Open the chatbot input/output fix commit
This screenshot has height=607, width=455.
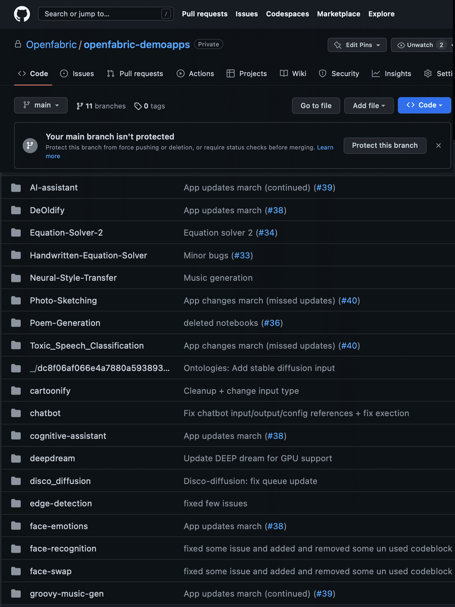[x=296, y=413]
